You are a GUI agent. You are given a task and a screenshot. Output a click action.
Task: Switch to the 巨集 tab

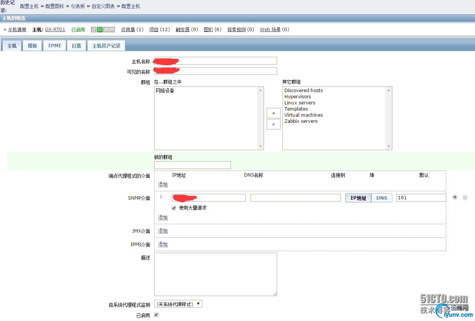pyautogui.click(x=76, y=46)
